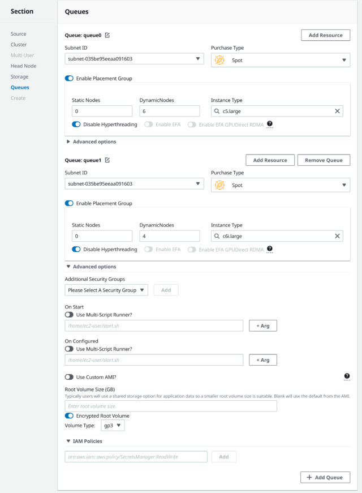Click Remove Queue for queue1

click(324, 160)
